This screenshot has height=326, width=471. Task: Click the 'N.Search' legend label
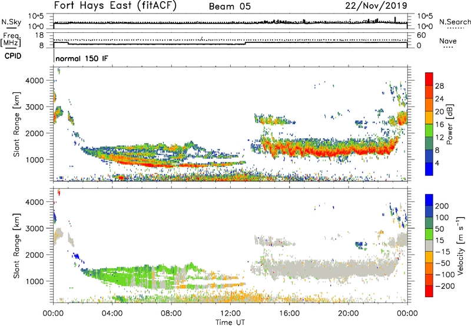pos(455,22)
